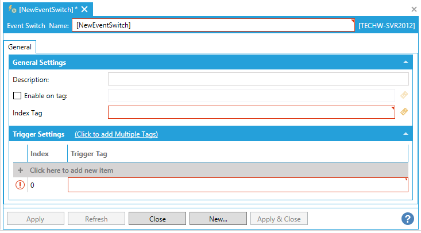Click the blue help question mark icon
Image resolution: width=421 pixels, height=233 pixels.
(x=408, y=219)
